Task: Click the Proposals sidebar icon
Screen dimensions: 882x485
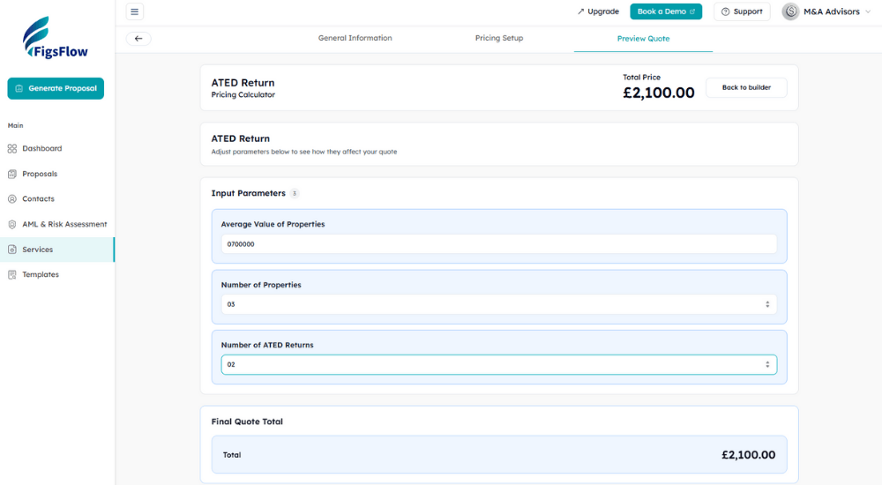Action: coord(12,174)
